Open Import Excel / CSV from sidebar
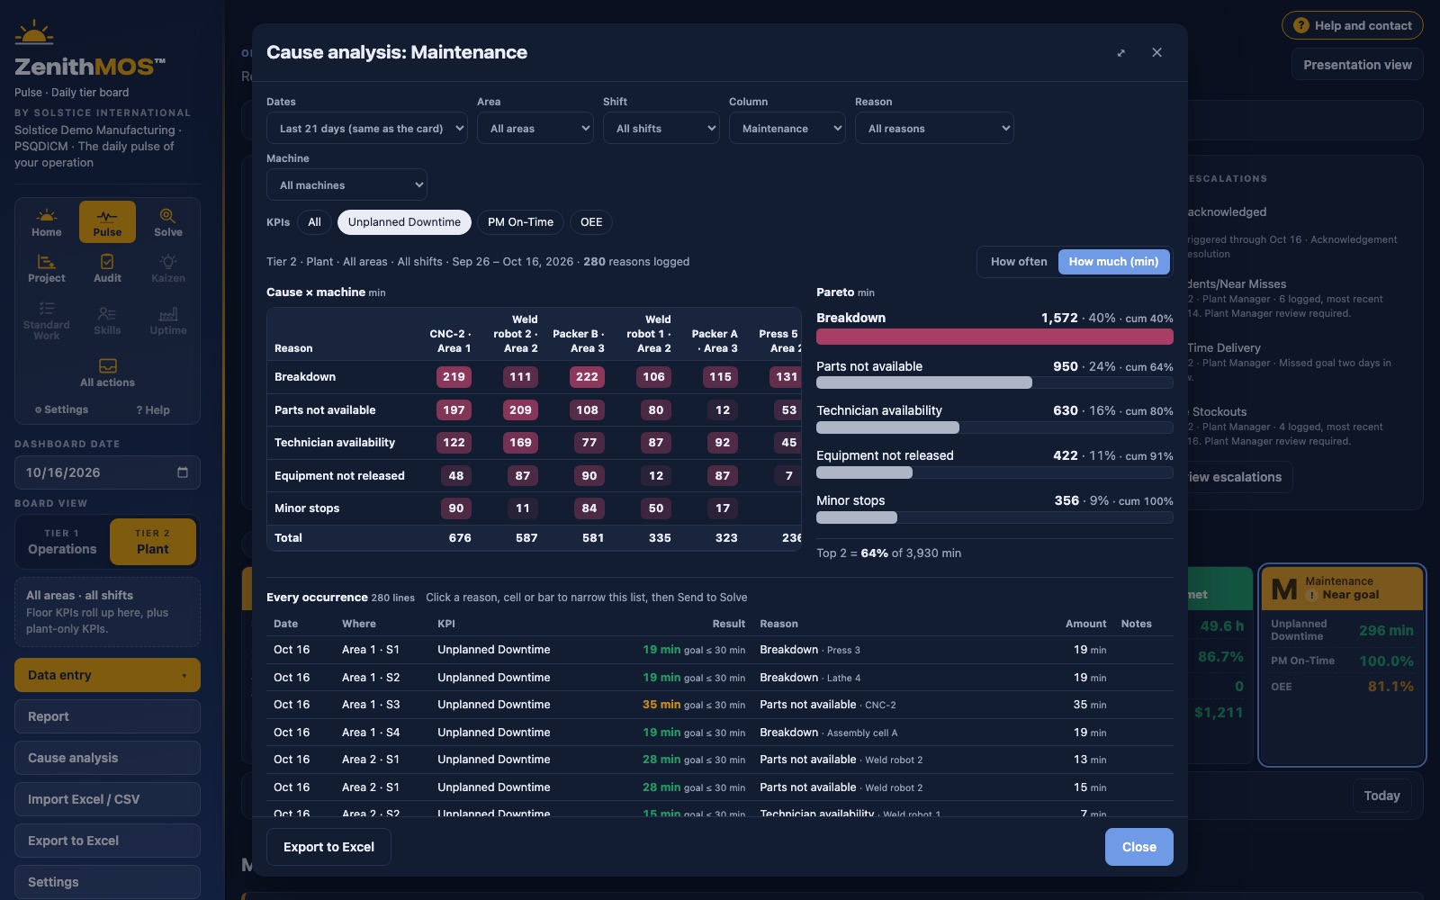1440x900 pixels. point(107,799)
